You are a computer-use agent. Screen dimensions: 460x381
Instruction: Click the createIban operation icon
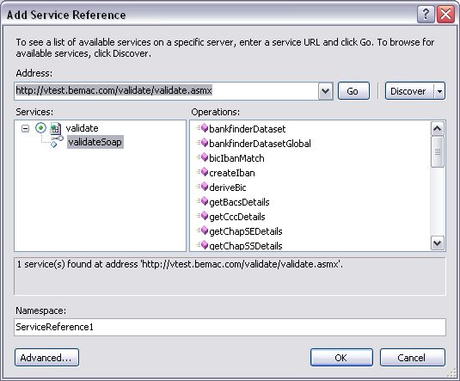[x=202, y=172]
